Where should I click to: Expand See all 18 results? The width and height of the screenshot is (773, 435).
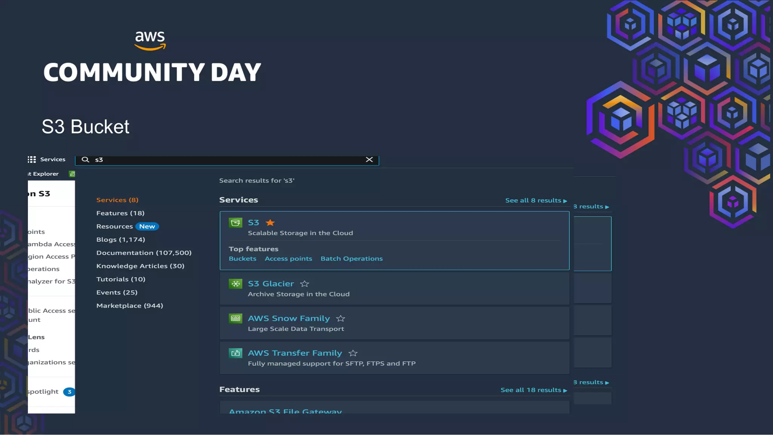534,390
